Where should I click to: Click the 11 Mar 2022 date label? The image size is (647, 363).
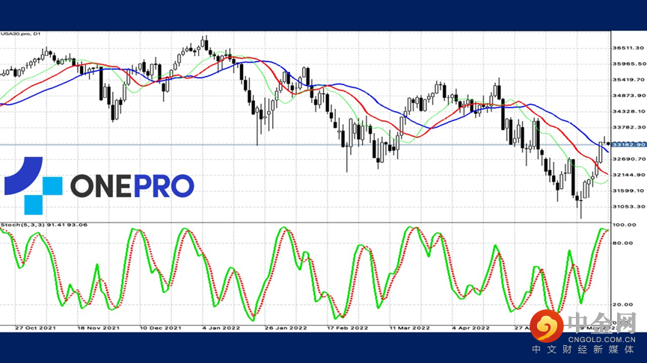pyautogui.click(x=410, y=328)
